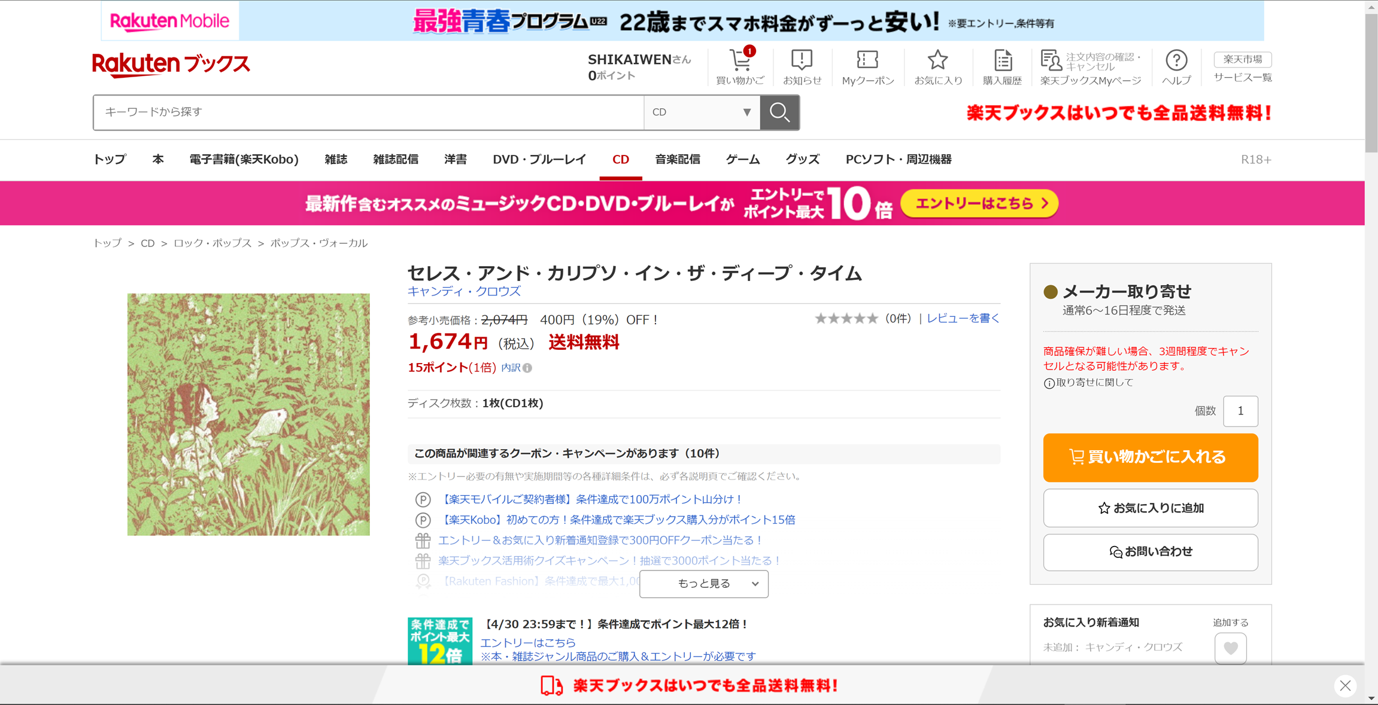The width and height of the screenshot is (1378, 705).
Task: Click the 個数 quantity input field
Action: point(1240,411)
